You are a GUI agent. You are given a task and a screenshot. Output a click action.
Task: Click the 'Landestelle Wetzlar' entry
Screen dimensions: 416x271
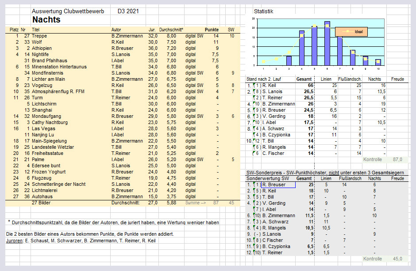pos(53,147)
